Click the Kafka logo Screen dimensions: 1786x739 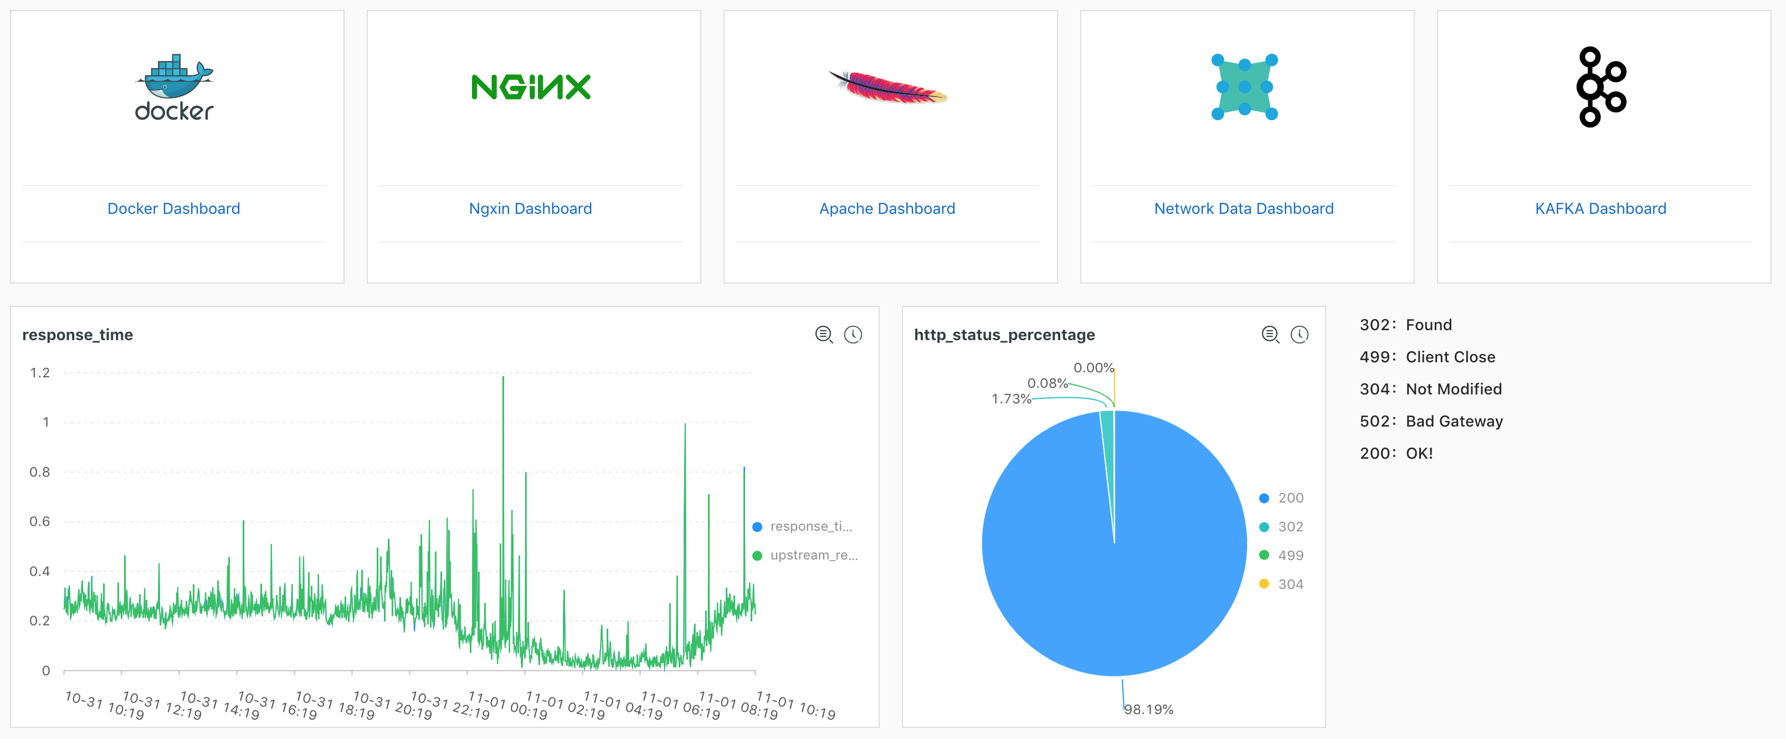[1601, 86]
